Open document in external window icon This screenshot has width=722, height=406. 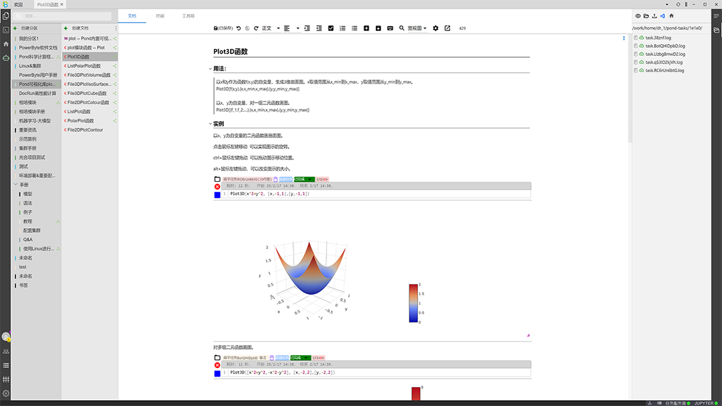tap(447, 28)
